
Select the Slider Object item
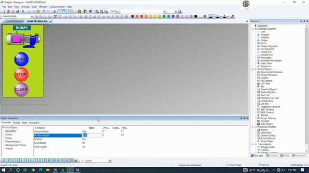click(267, 141)
